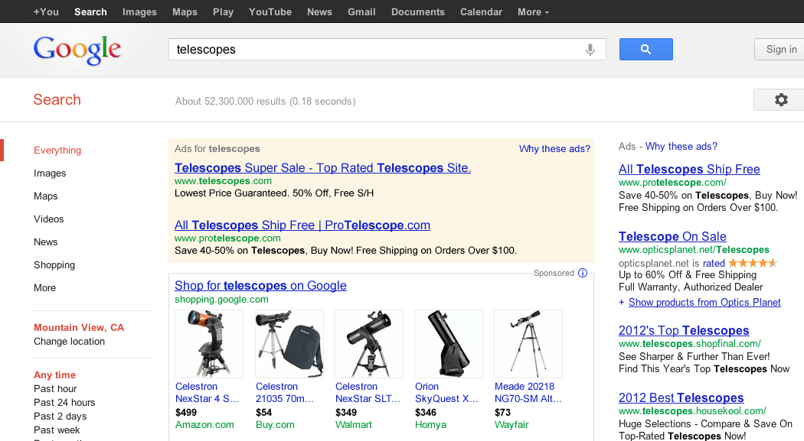Select Any time filter

click(55, 375)
